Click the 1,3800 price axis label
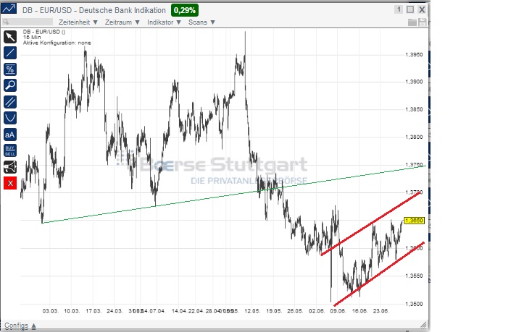The height and width of the screenshot is (332, 524). click(x=414, y=137)
